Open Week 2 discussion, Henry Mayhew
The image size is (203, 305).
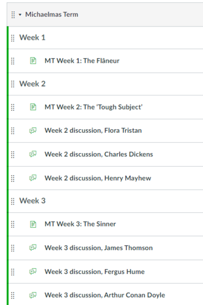(x=98, y=178)
